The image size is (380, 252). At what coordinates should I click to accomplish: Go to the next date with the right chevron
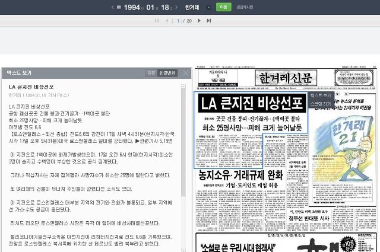pos(176,7)
